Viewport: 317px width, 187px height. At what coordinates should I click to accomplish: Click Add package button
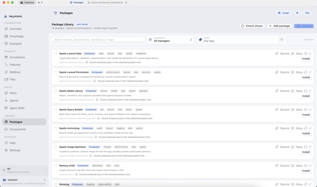click(279, 26)
